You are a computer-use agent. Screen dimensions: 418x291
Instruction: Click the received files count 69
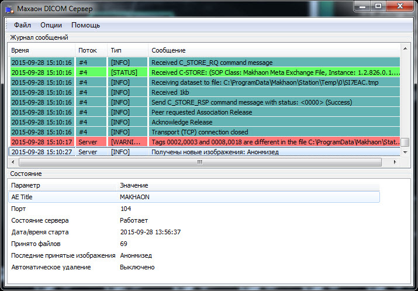124,244
